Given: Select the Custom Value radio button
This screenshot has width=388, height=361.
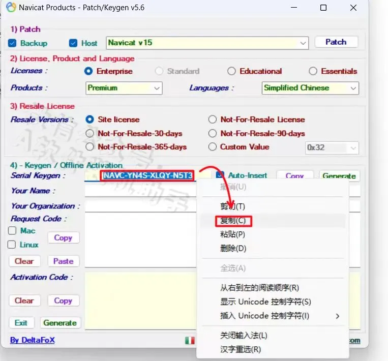Looking at the screenshot, I should [213, 147].
